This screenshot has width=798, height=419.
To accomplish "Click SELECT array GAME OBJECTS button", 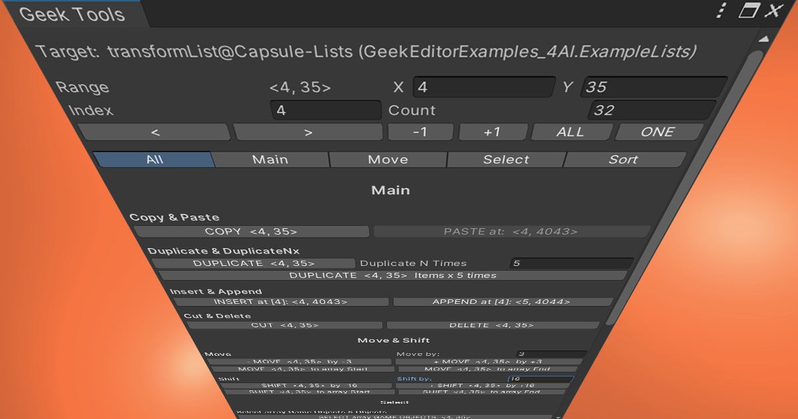I will click(x=395, y=416).
